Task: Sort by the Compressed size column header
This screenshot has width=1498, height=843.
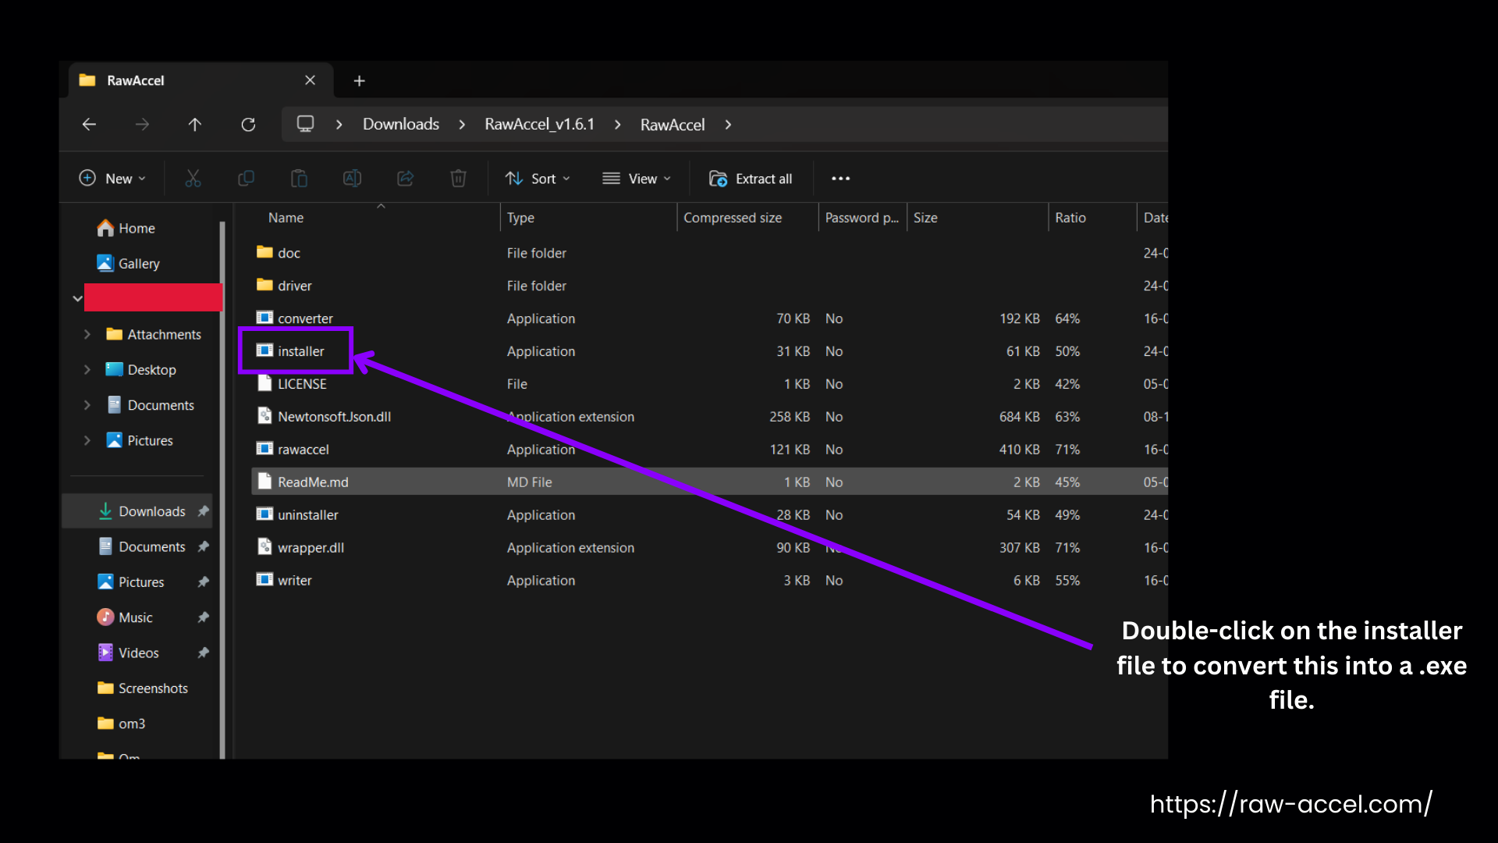Action: [x=732, y=218]
